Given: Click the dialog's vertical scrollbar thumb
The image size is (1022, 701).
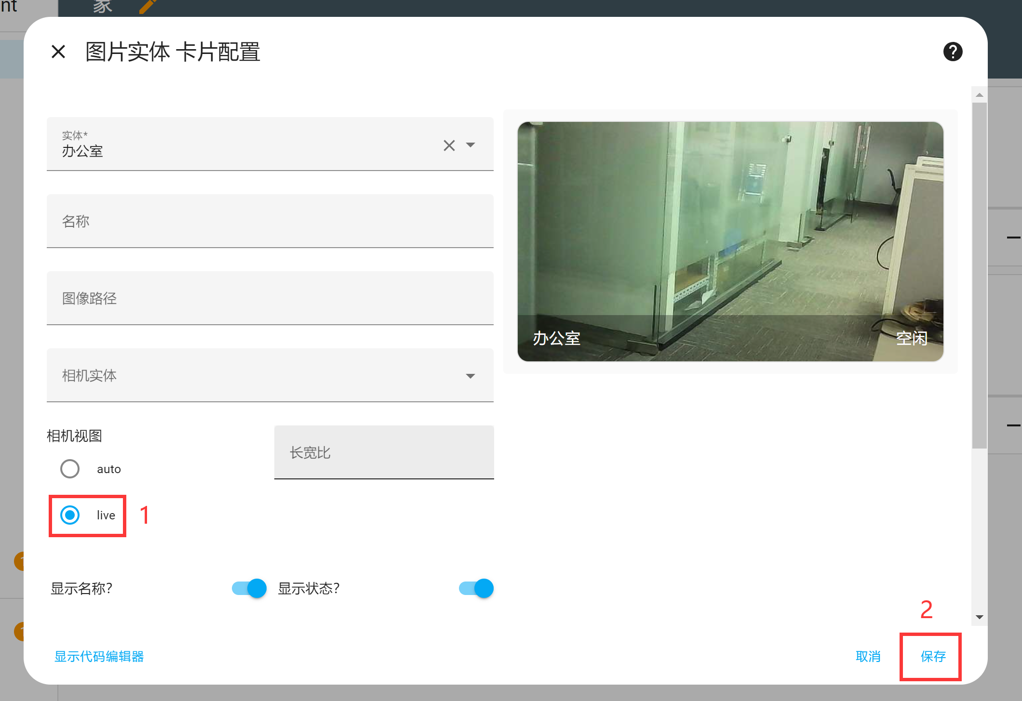Looking at the screenshot, I should pos(979,275).
